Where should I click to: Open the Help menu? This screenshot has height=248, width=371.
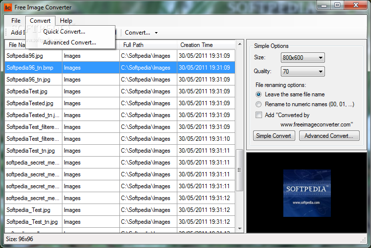coord(66,21)
